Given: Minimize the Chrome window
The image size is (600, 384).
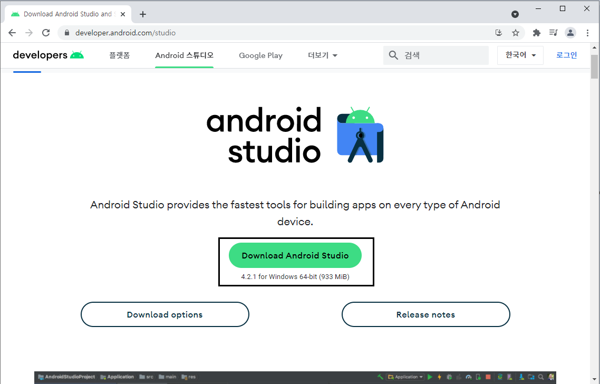Looking at the screenshot, I should tap(538, 8).
